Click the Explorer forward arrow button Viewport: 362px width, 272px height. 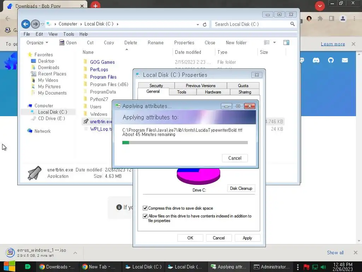point(35,24)
